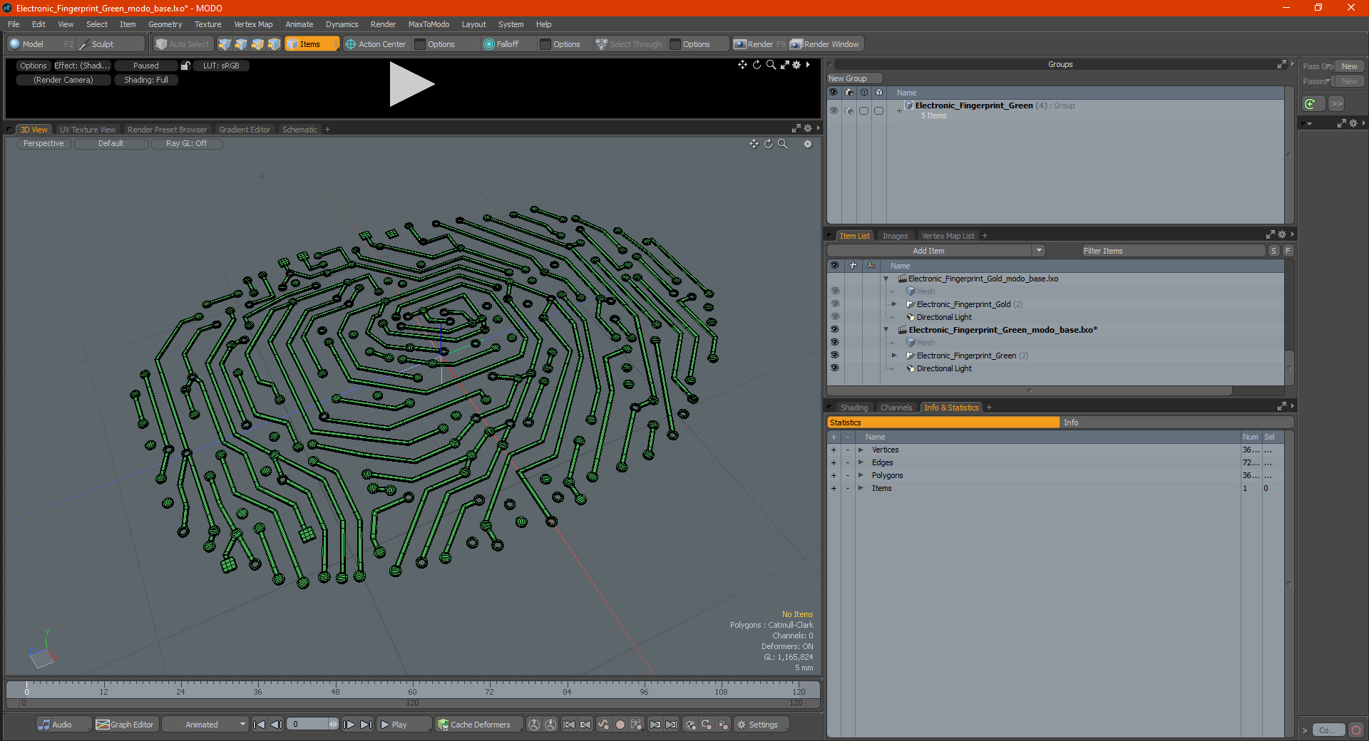1369x741 pixels.
Task: Open the Geometry menu
Action: pos(165,24)
